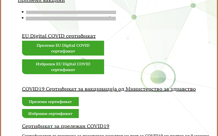Select the Избриши сертификат button
Image resolution: width=218 pixels, height=136 pixels.
pos(51,114)
